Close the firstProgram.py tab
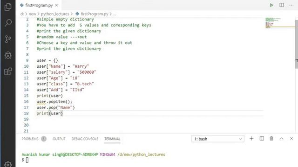This screenshot has width=298, height=167. coord(56,5)
